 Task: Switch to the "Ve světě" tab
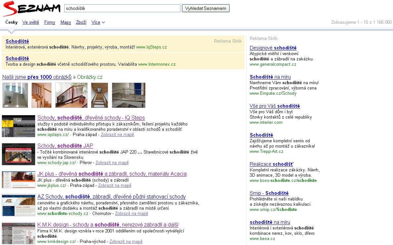(30, 22)
